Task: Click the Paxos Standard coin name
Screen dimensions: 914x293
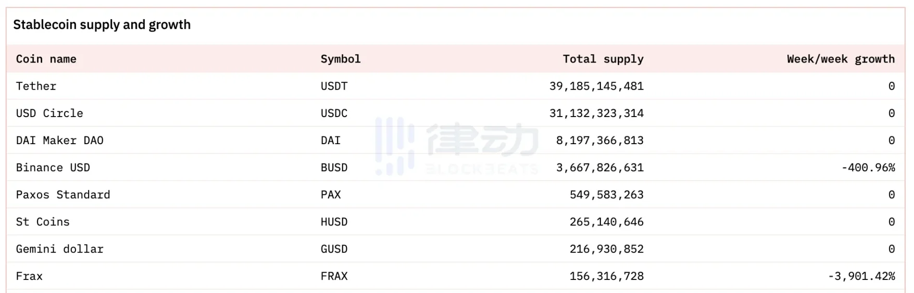Action: [63, 195]
